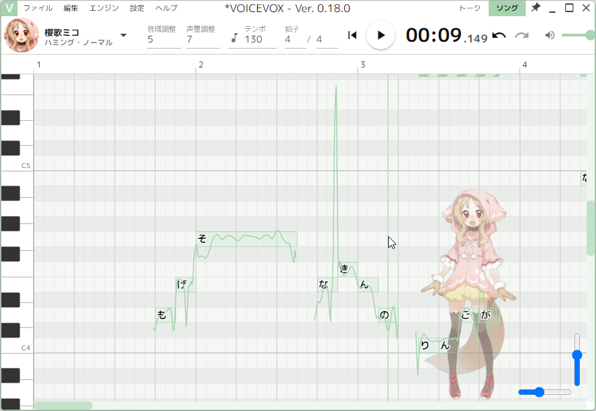The height and width of the screenshot is (411, 596).
Task: Undo the last edit
Action: click(x=499, y=35)
